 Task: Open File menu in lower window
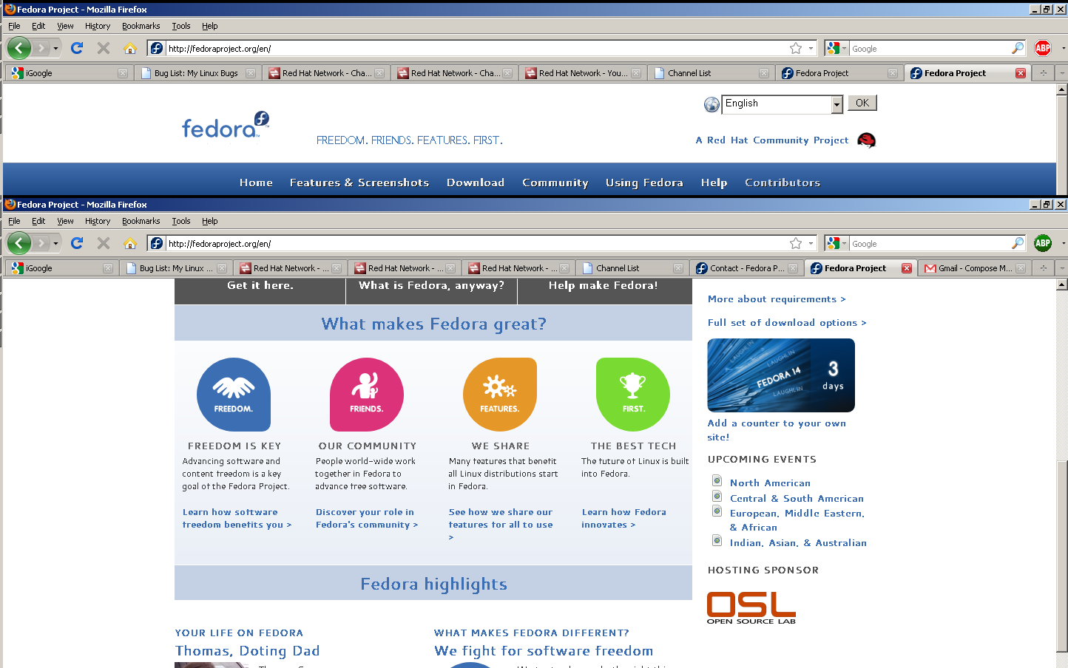point(14,221)
